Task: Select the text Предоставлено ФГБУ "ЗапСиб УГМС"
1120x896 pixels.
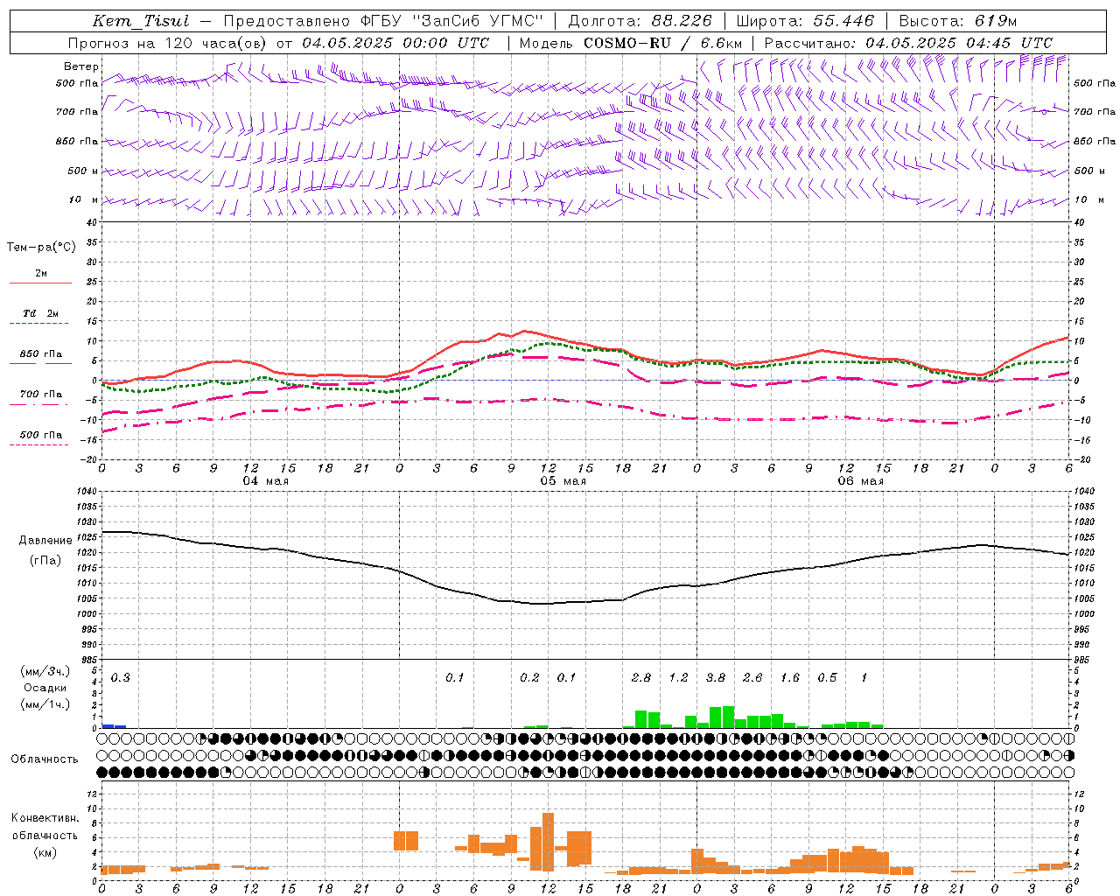Action: 383,21
